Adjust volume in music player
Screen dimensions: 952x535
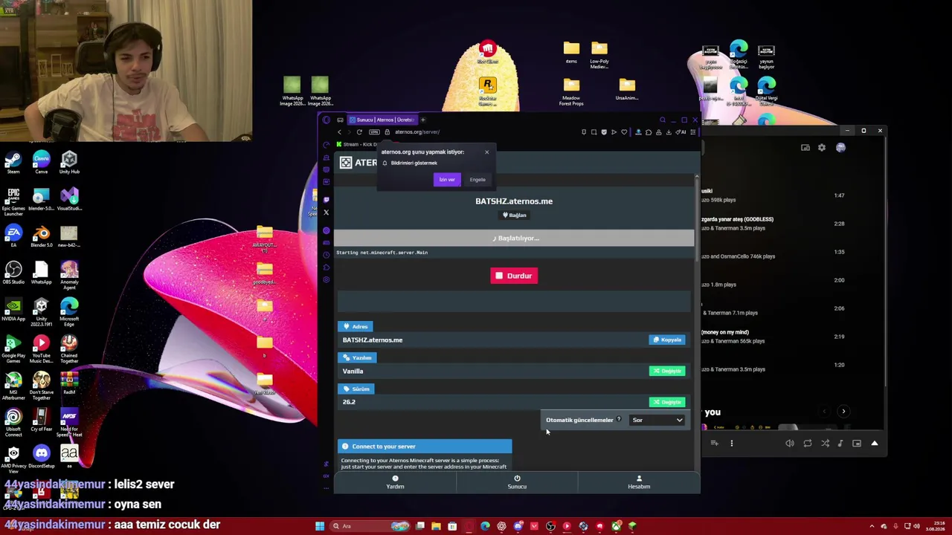tap(790, 444)
